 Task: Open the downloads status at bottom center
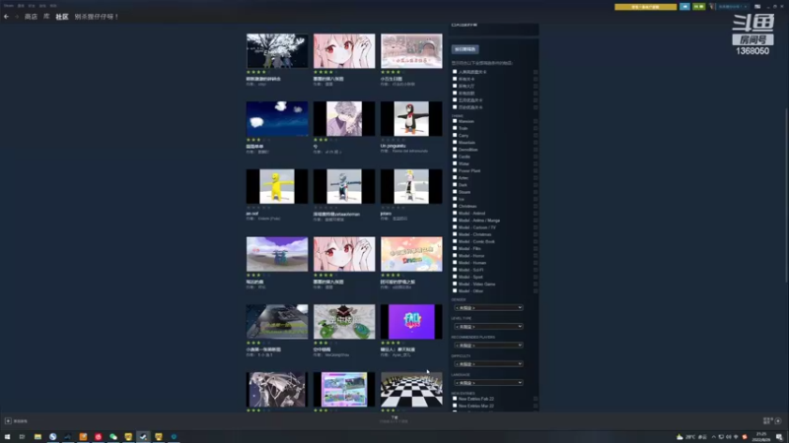(394, 419)
